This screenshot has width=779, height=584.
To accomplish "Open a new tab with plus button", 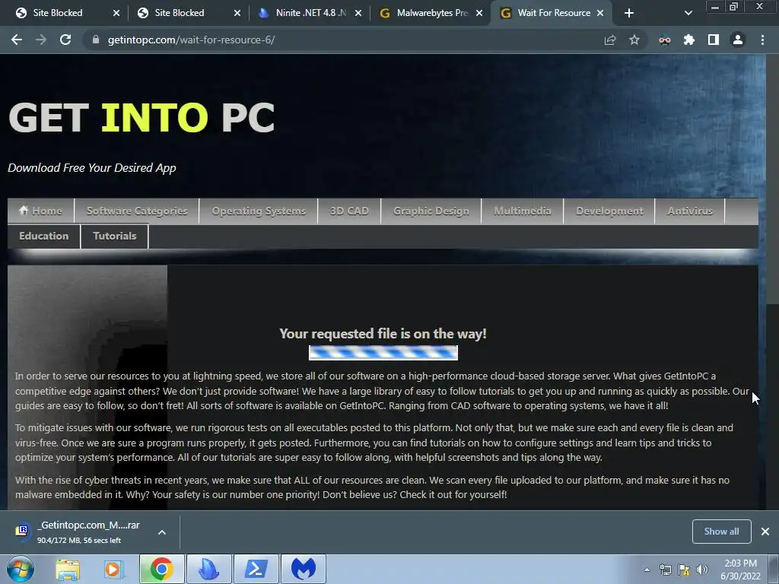I will pos(629,13).
